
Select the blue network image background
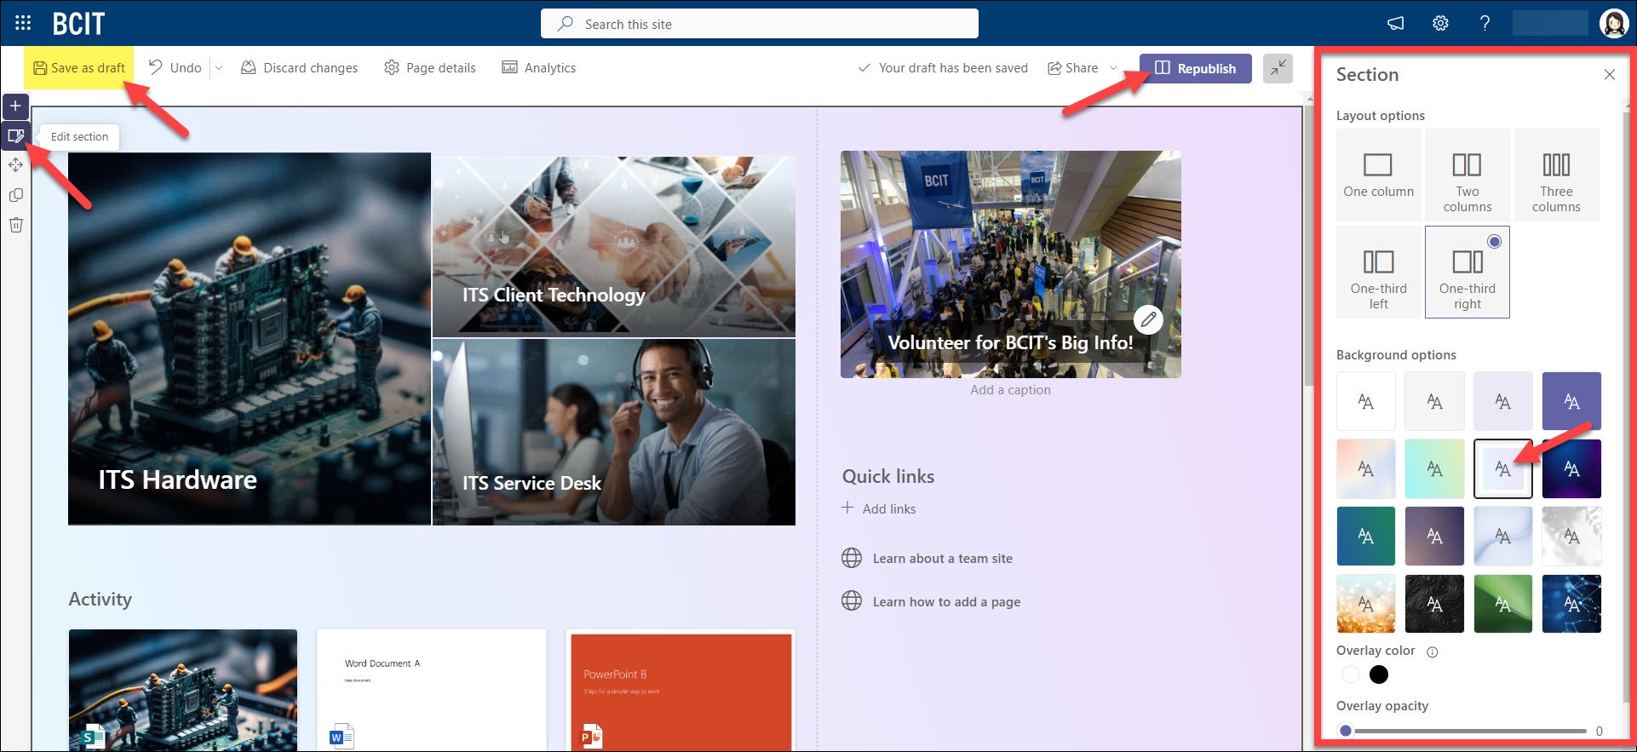click(x=1571, y=604)
